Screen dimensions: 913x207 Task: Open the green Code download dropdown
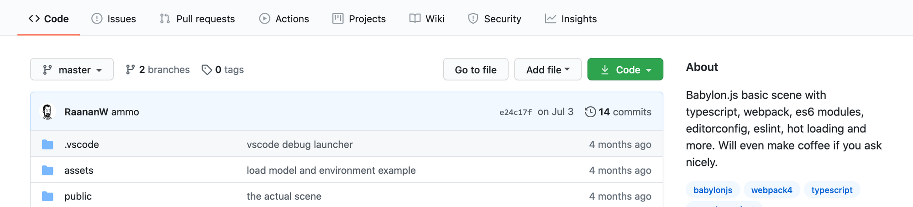click(x=625, y=70)
